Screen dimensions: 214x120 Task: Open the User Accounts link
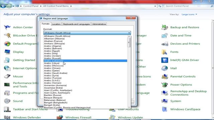click(x=128, y=109)
